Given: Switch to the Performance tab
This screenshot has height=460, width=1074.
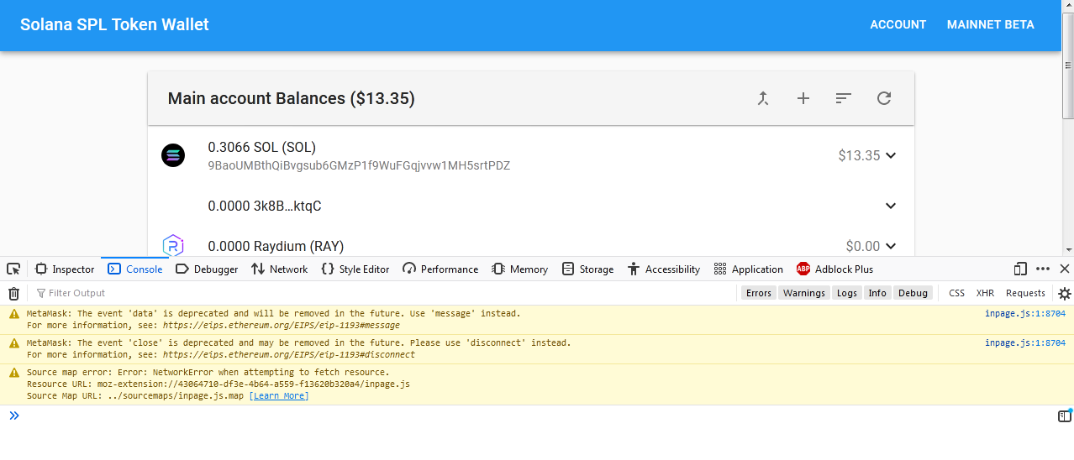Looking at the screenshot, I should tap(440, 269).
